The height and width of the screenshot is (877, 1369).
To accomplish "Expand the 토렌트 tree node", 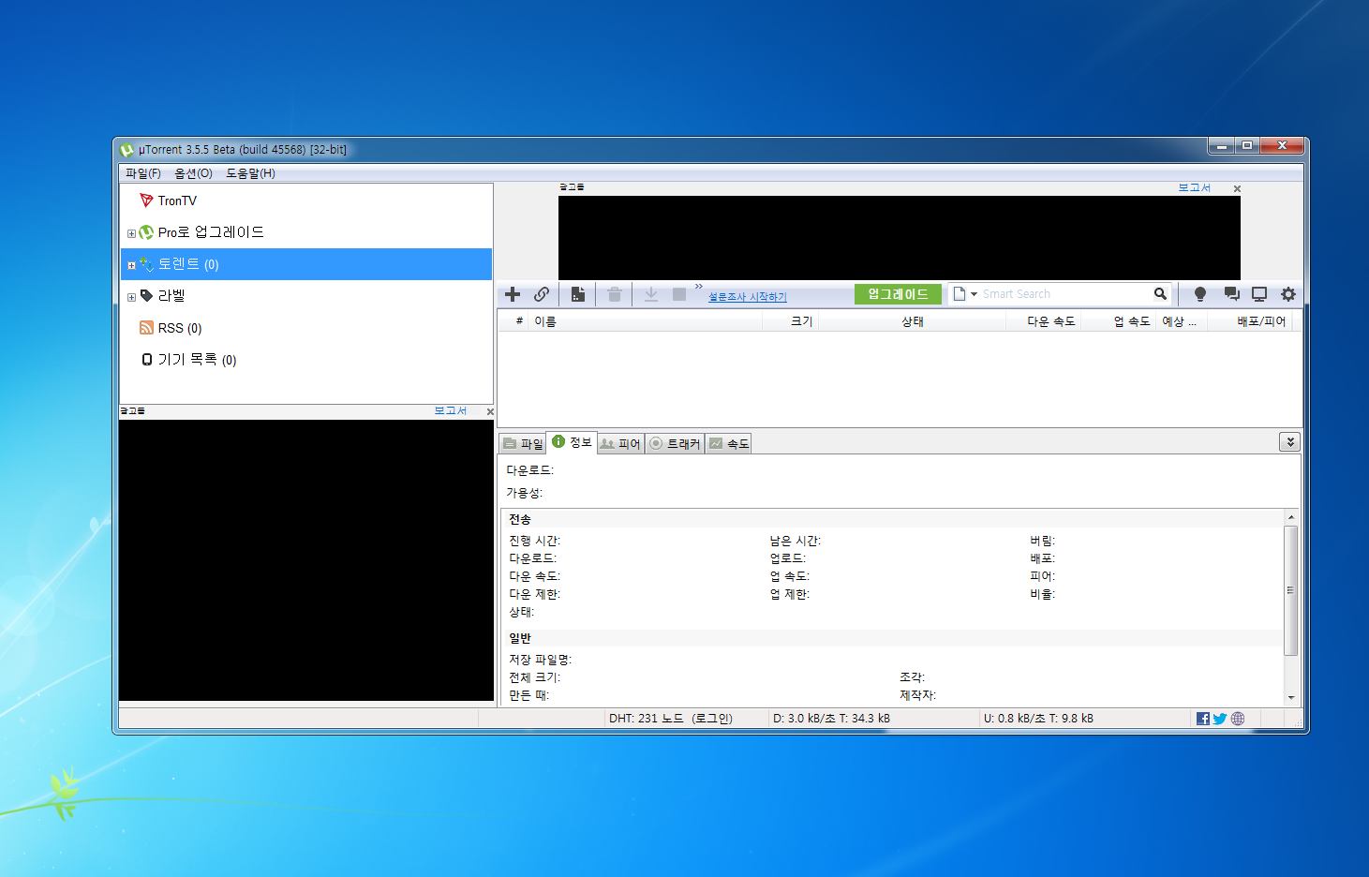I will (x=131, y=265).
